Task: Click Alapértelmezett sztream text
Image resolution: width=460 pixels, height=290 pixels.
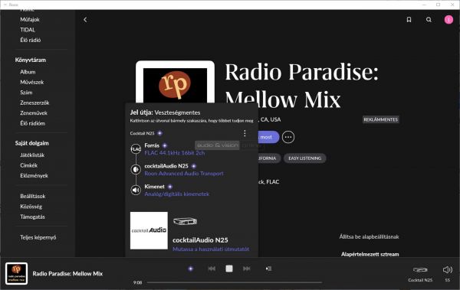Action: pyautogui.click(x=370, y=254)
